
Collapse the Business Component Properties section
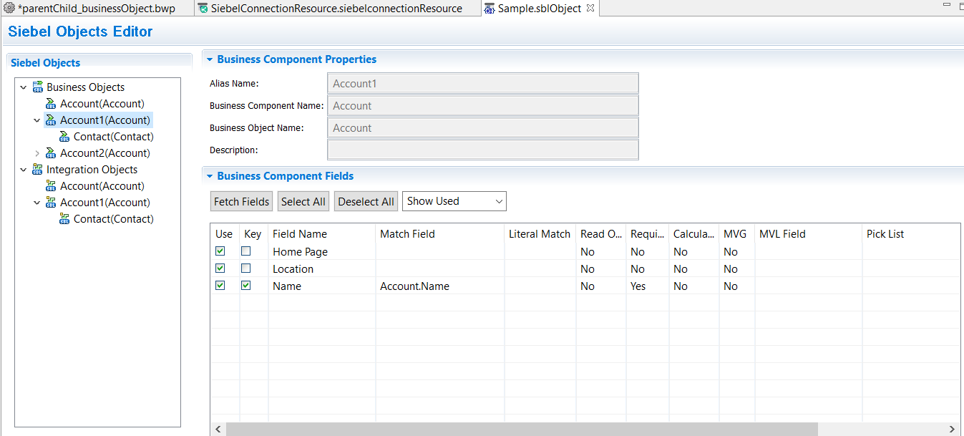pos(209,59)
